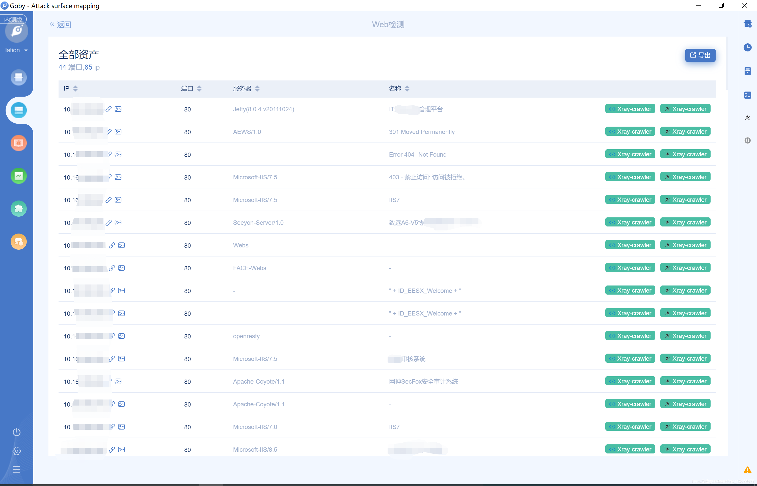Viewport: 757px width, 486px height.
Task: Open the orange vulnerability bug sidebar icon
Action: coord(19,143)
